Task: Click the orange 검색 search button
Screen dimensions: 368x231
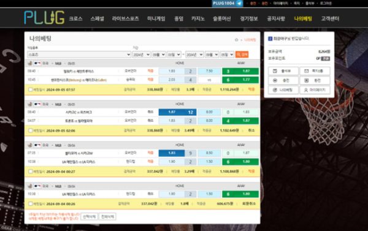Action: pos(242,55)
